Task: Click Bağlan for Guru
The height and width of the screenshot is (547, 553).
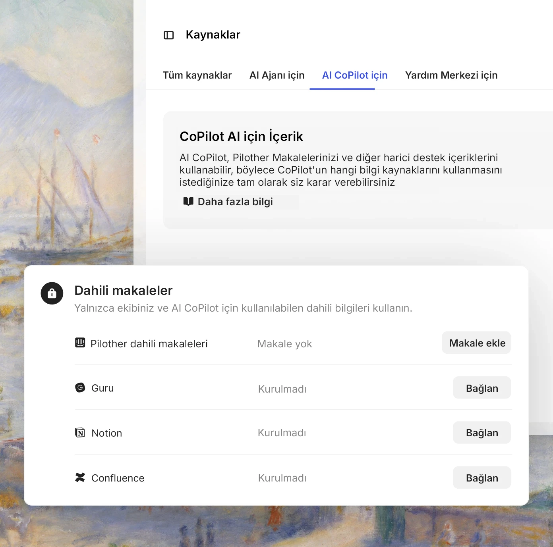Action: coord(482,388)
